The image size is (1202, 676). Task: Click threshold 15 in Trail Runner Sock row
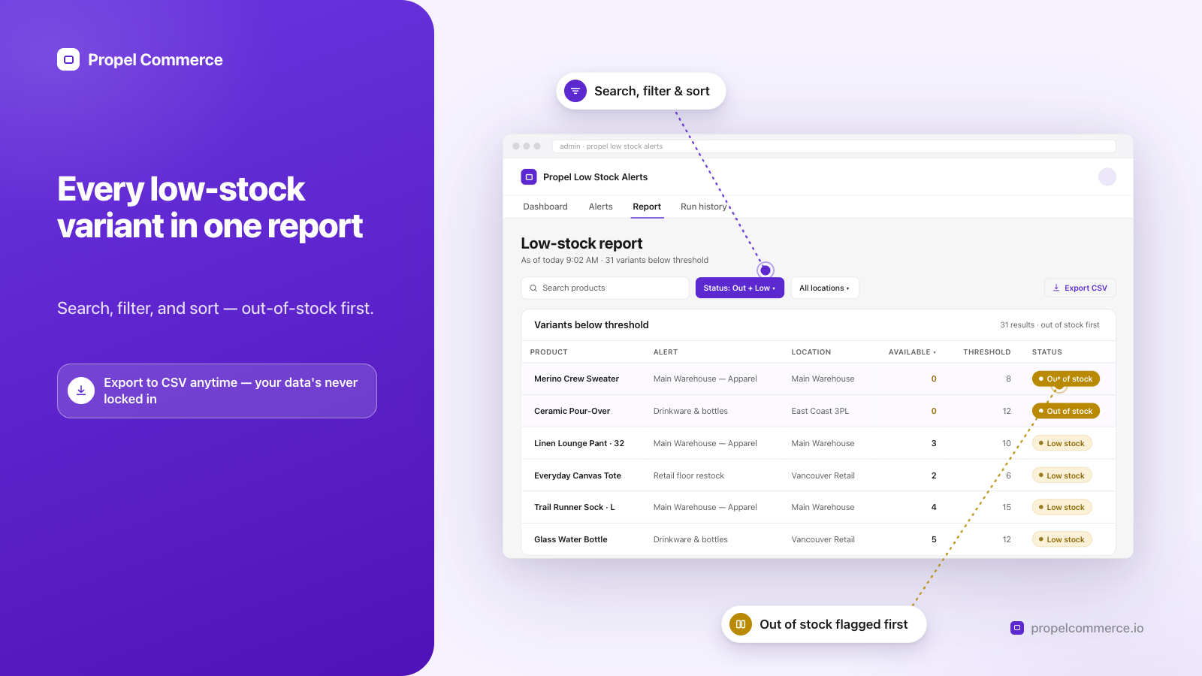[1007, 507]
